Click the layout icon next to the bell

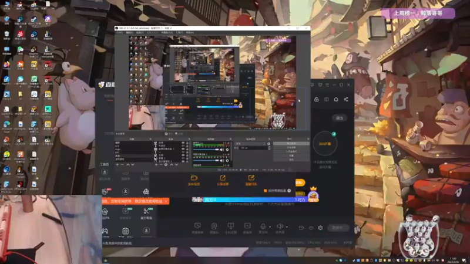(x=327, y=99)
